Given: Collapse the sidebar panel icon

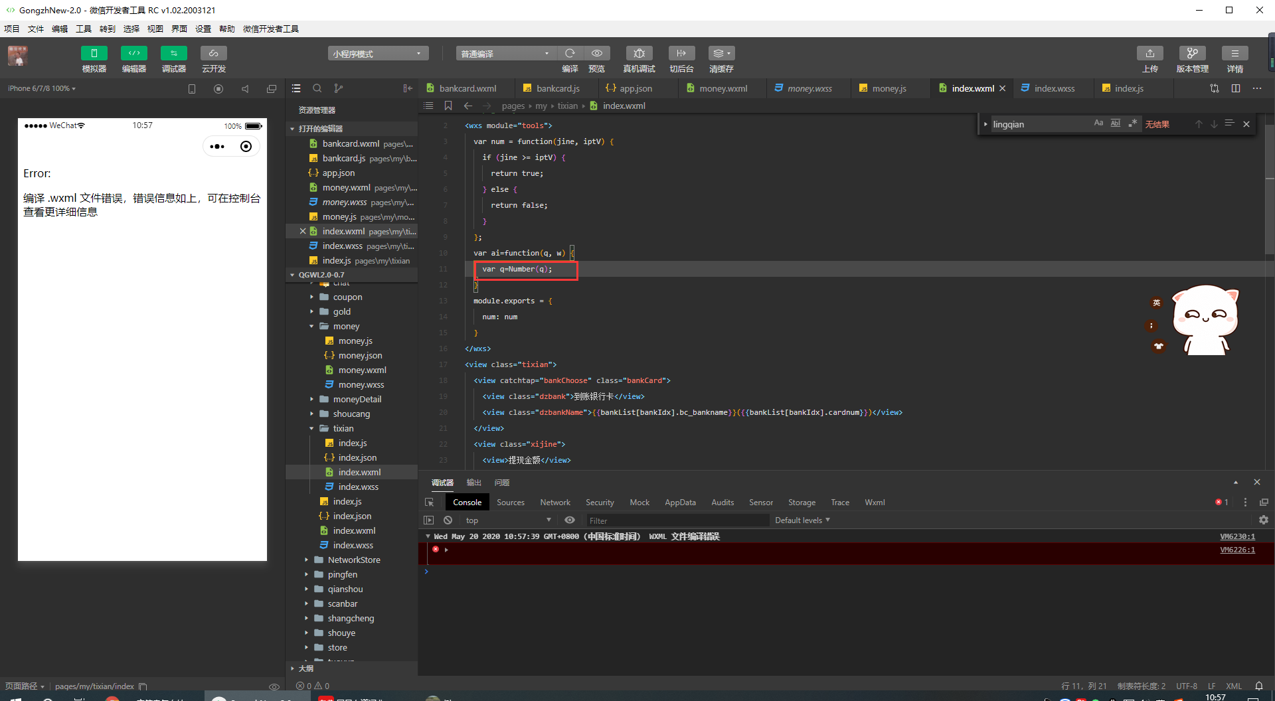Looking at the screenshot, I should tap(408, 88).
